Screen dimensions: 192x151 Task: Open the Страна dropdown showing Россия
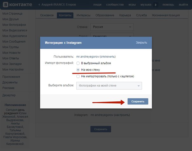(112, 27)
